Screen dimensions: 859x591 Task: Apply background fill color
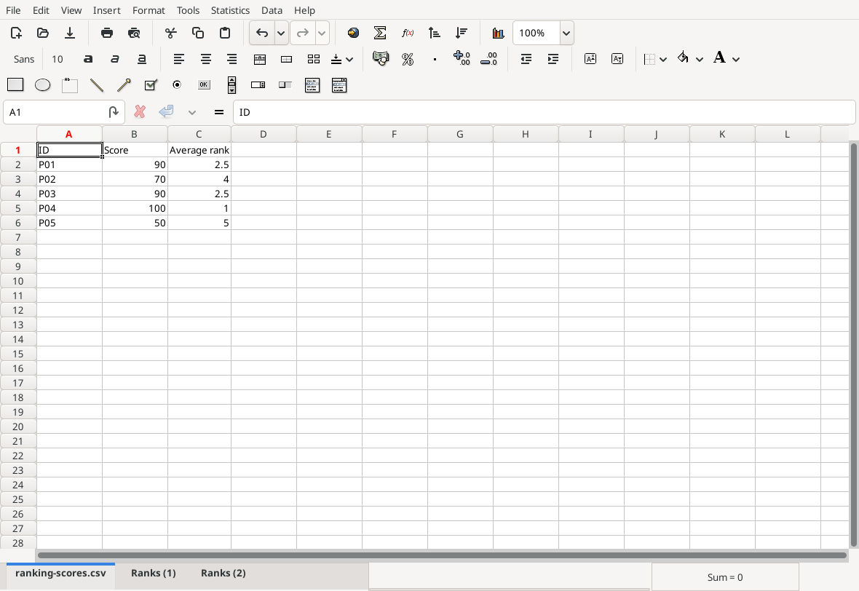pyautogui.click(x=683, y=57)
